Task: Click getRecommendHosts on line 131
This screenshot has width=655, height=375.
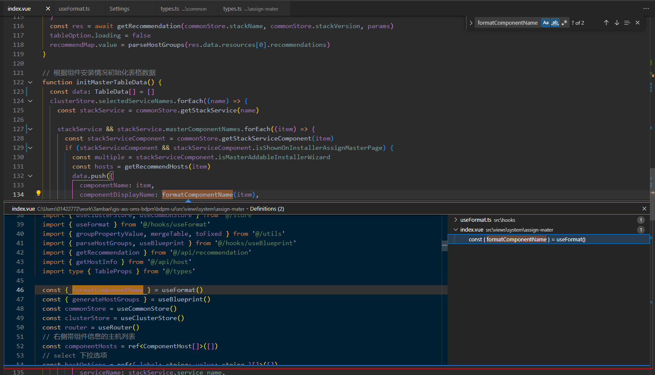Action: coord(156,166)
